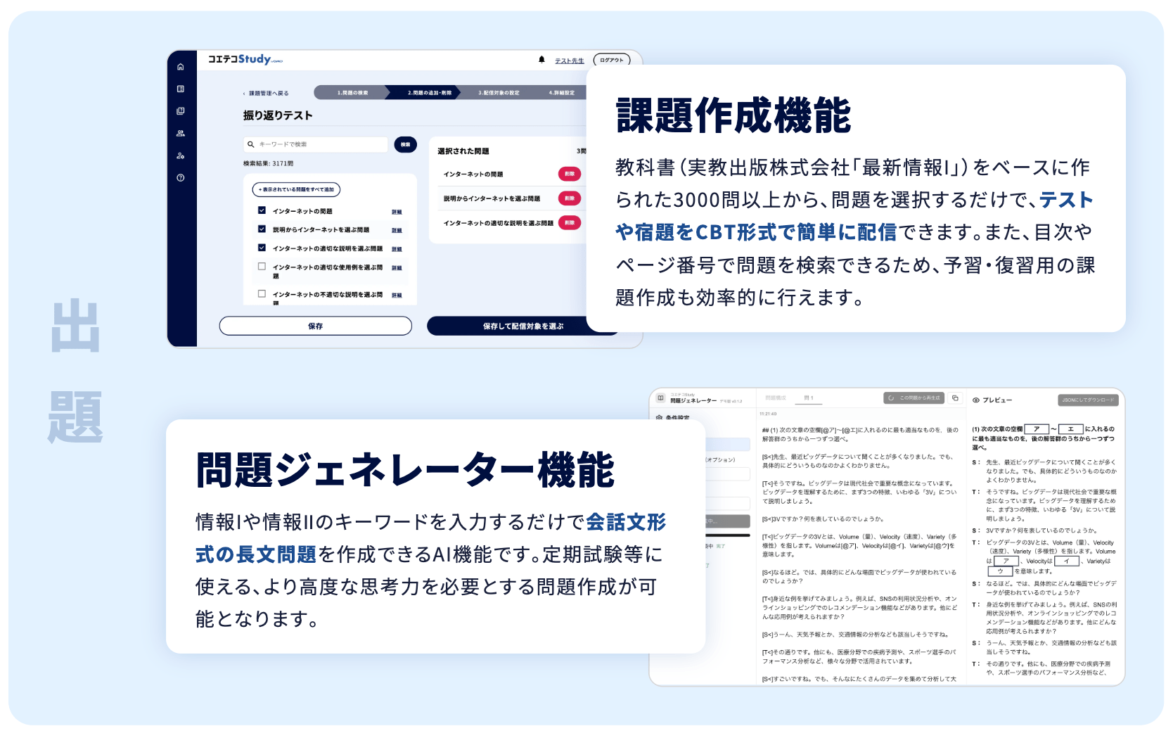The width and height of the screenshot is (1173, 731).
Task: Click 表示されている問題をすべて追加 button
Action: pyautogui.click(x=296, y=190)
